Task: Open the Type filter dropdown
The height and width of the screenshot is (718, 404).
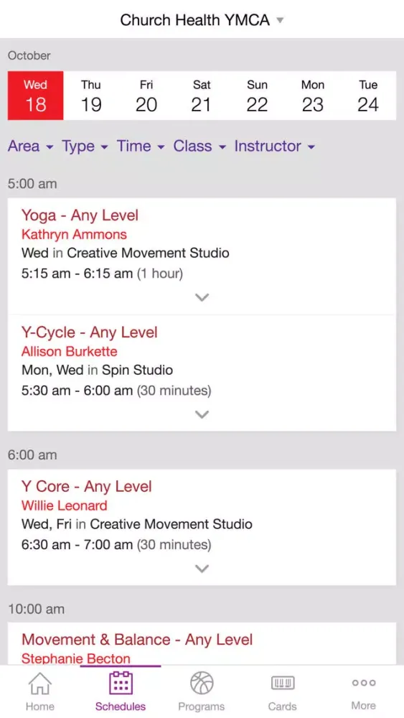Action: point(85,146)
